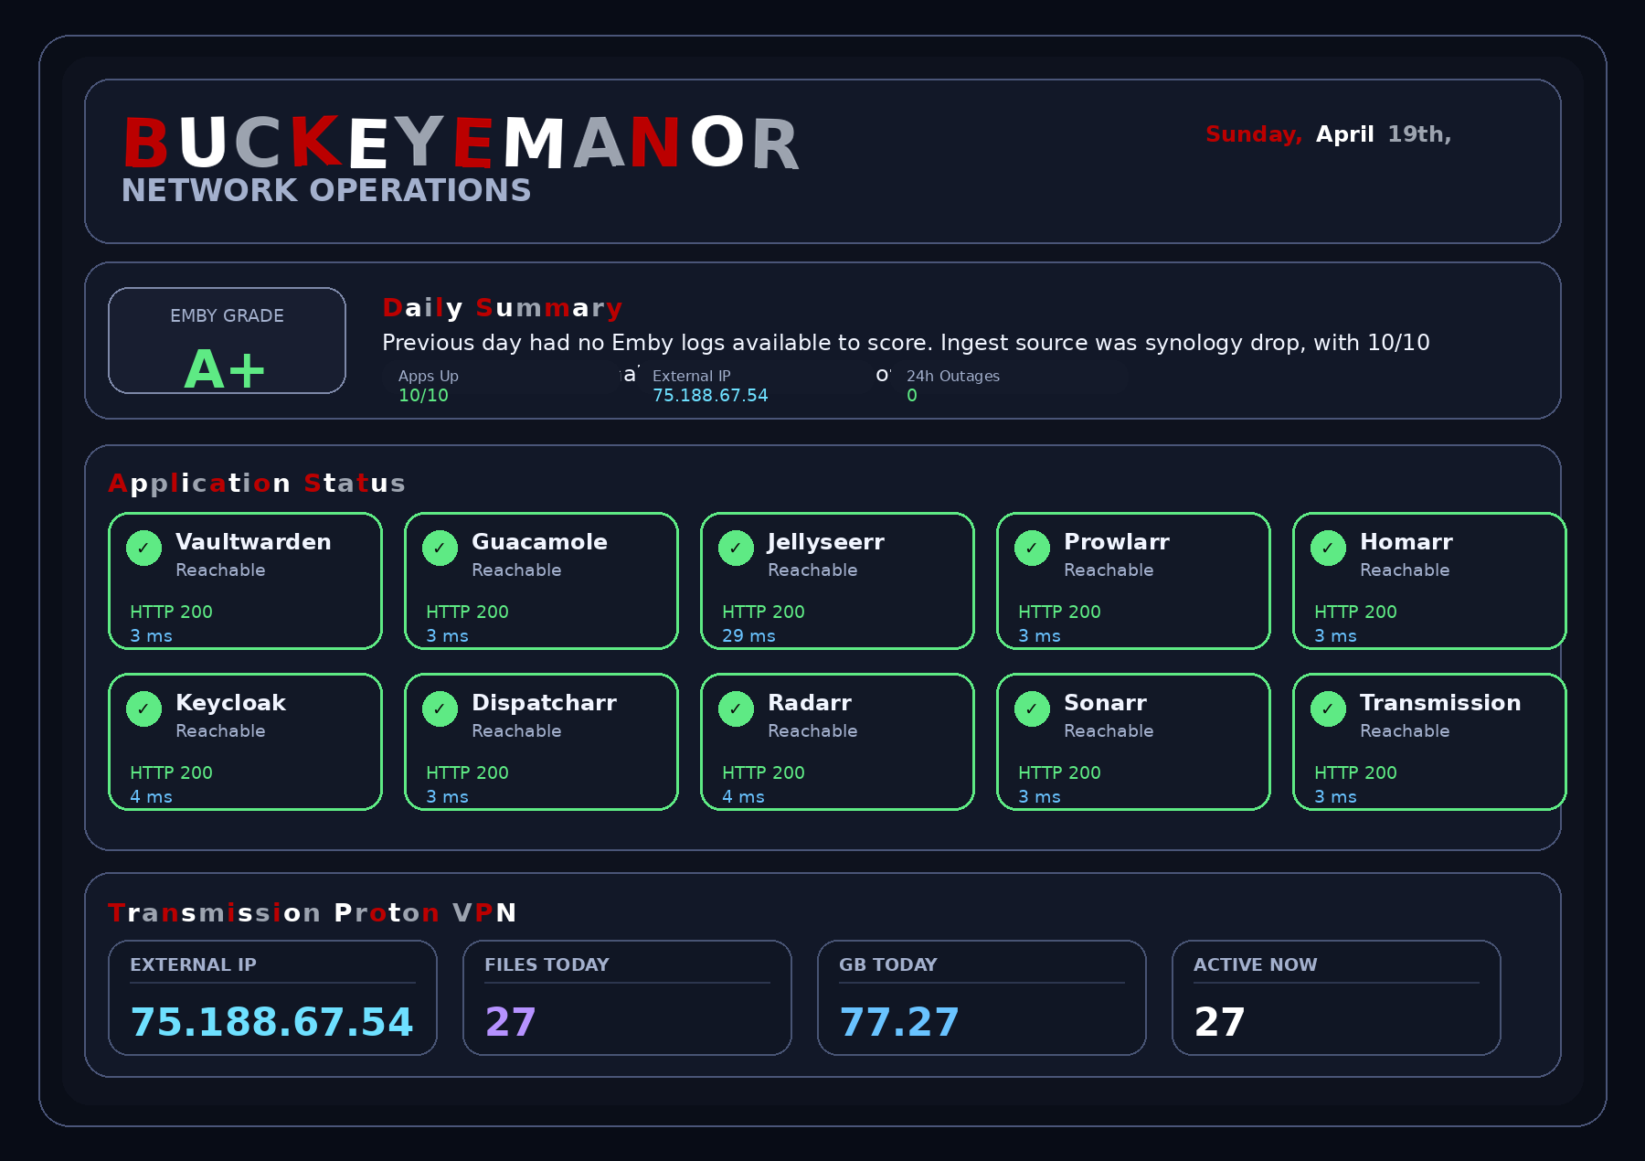
Task: Click the External IP address in Daily Summary
Action: click(x=710, y=396)
